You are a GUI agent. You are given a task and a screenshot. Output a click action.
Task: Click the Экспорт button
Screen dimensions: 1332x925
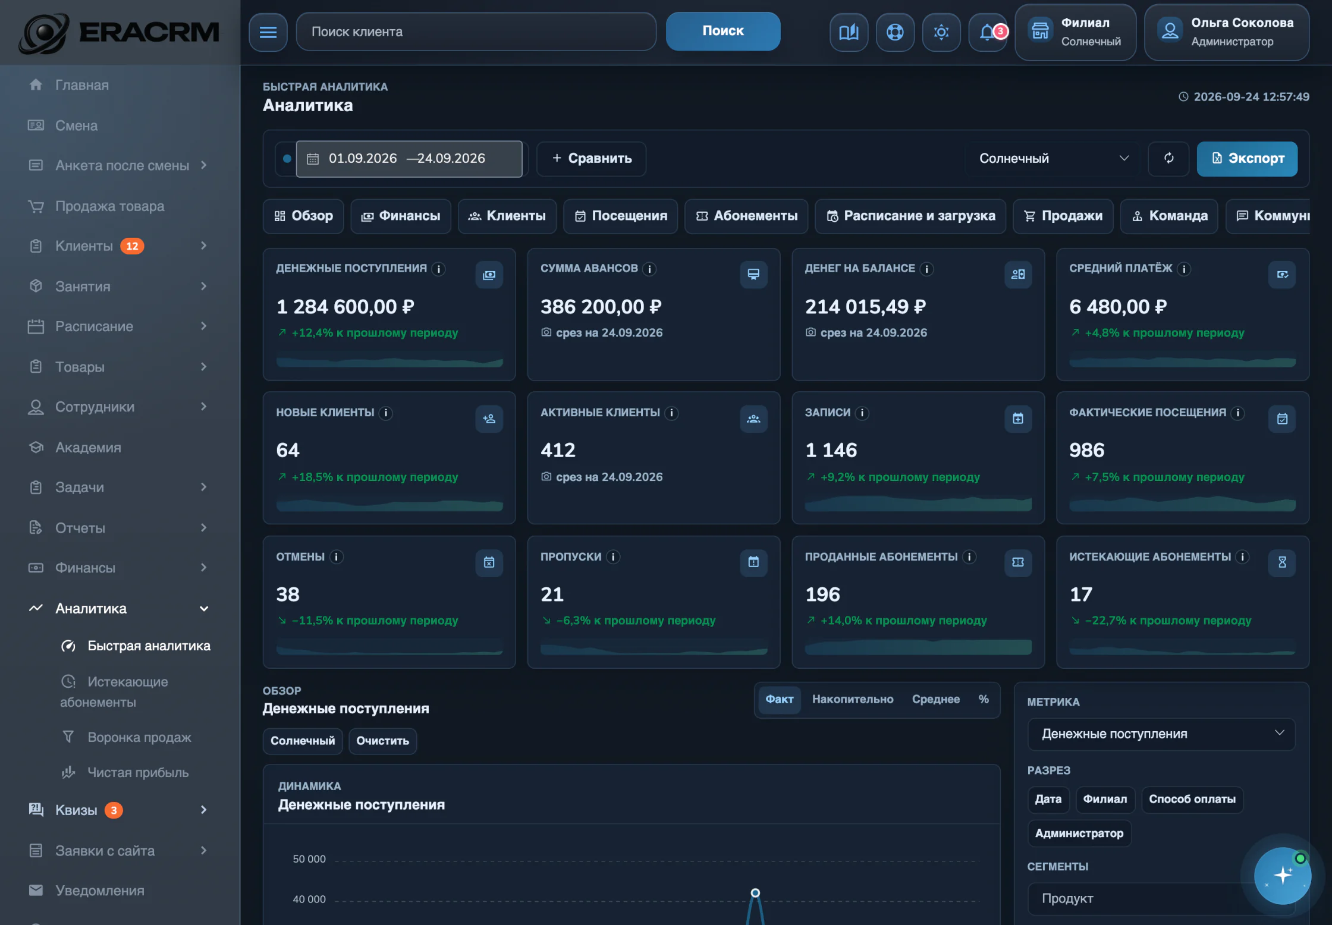pyautogui.click(x=1247, y=159)
